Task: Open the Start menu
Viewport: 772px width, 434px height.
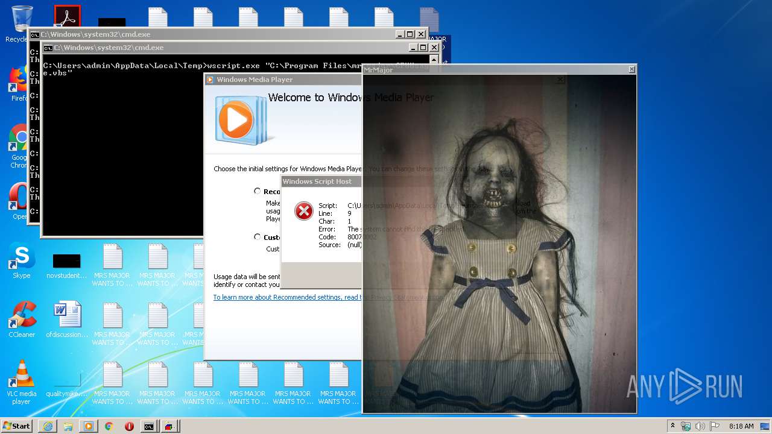Action: tap(17, 426)
